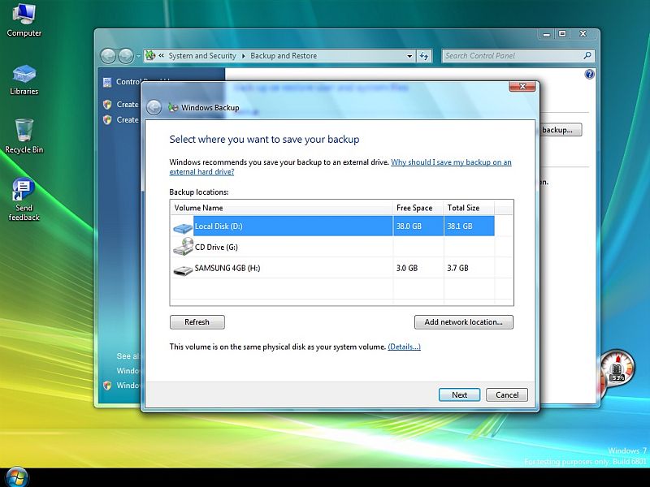This screenshot has width=650, height=487.
Task: Select the Local Disk (D:) row
Action: (333, 226)
